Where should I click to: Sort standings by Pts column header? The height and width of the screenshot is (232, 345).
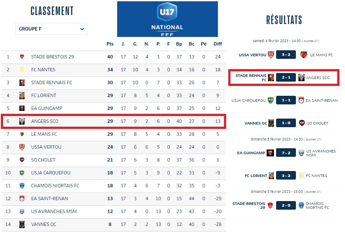(110, 44)
